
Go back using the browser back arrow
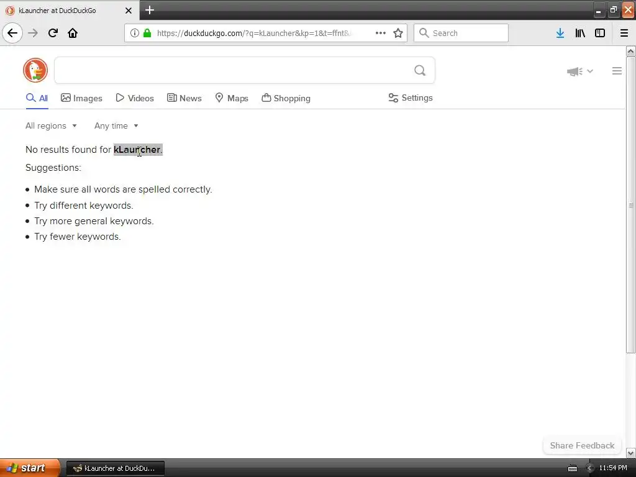pyautogui.click(x=12, y=33)
